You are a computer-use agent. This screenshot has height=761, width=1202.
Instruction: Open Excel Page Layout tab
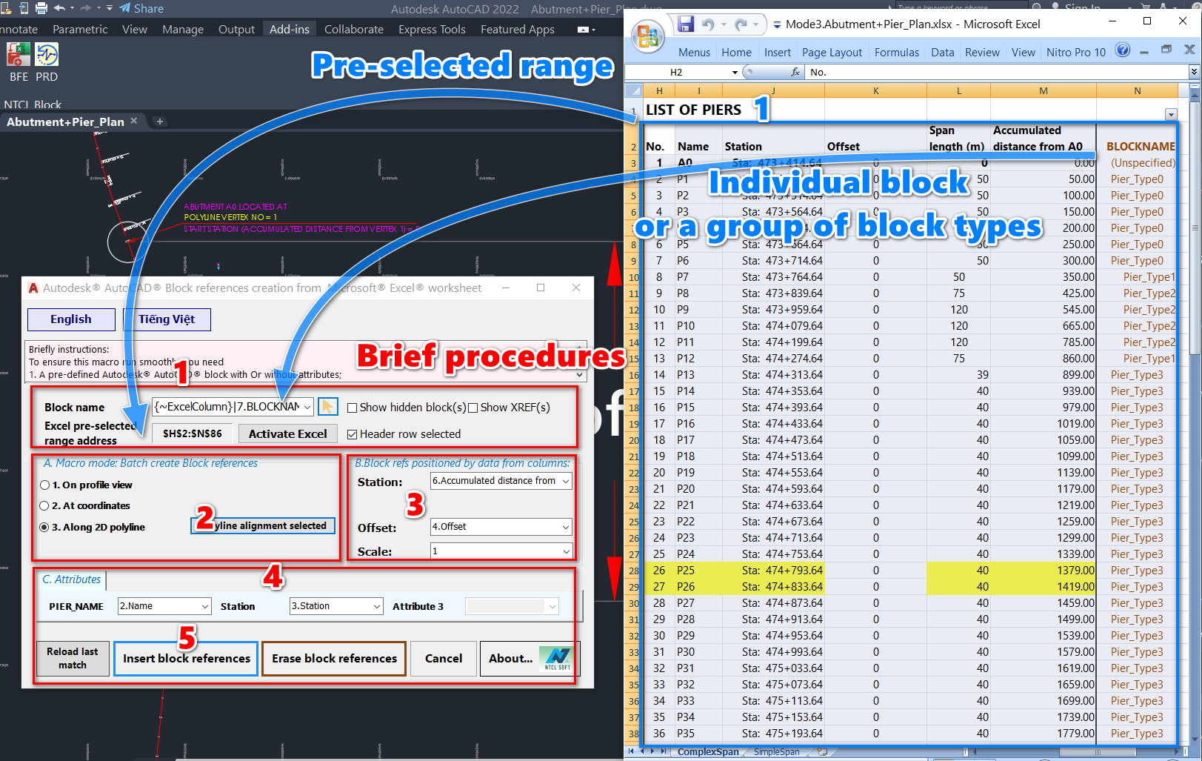[x=832, y=52]
